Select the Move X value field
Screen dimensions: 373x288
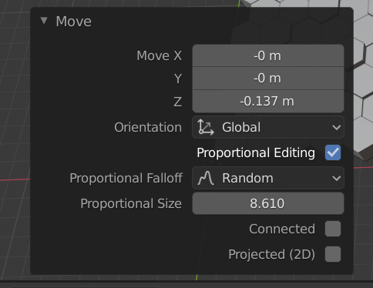point(268,55)
